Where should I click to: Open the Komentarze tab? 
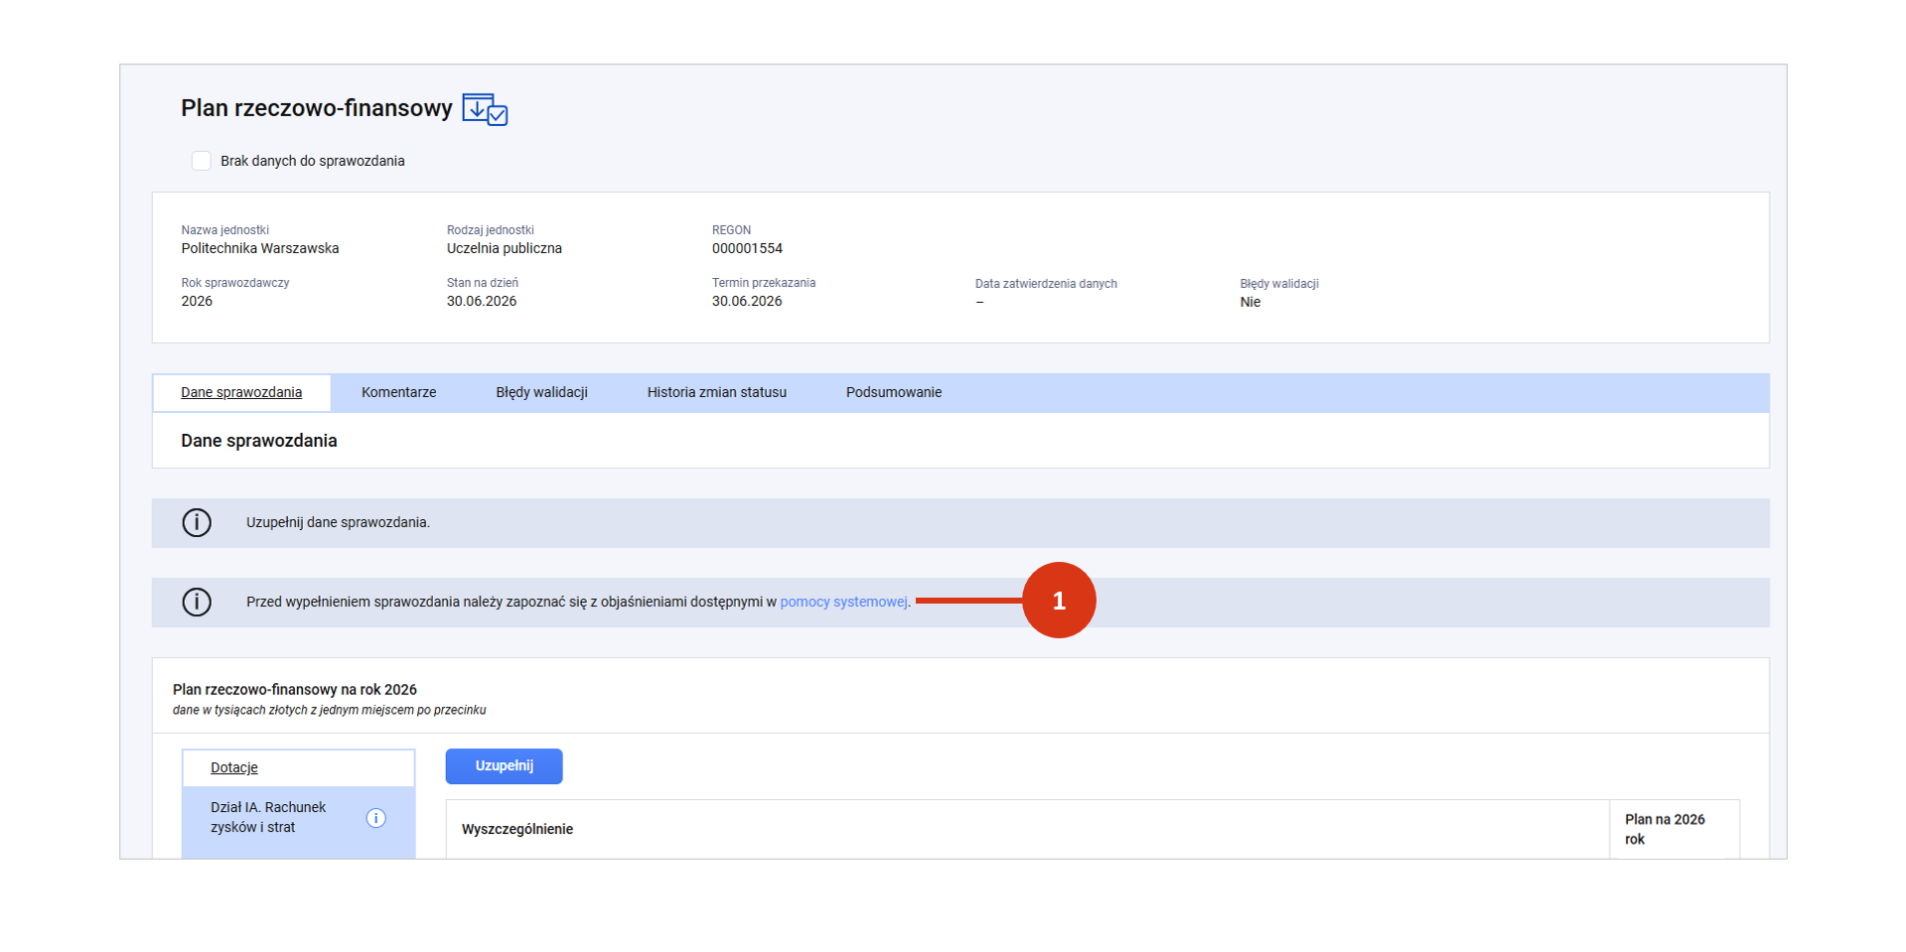398,392
